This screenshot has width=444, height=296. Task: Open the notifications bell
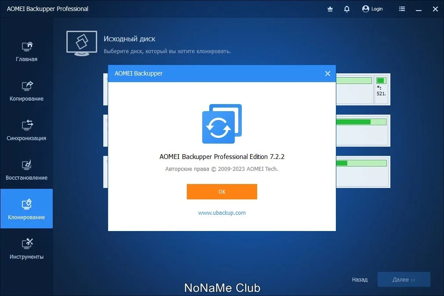coord(346,9)
